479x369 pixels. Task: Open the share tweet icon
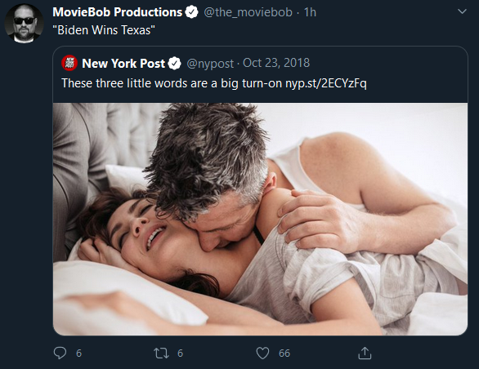365,353
